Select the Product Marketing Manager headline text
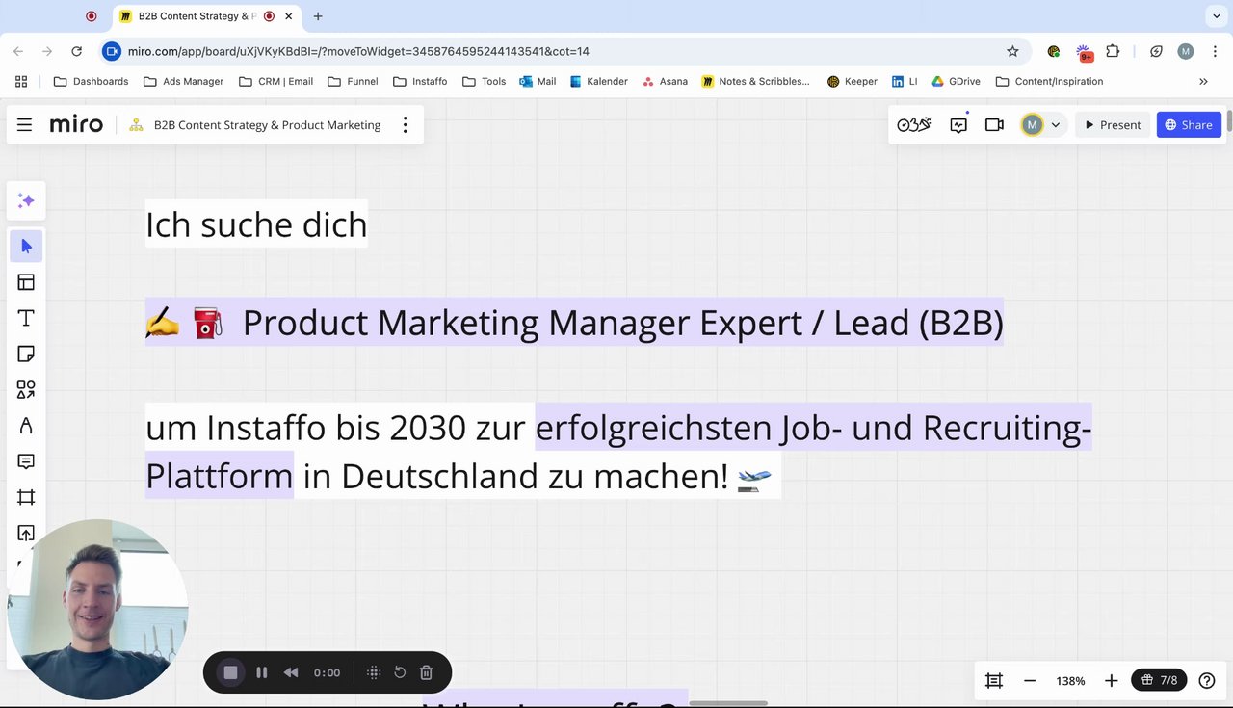 pyautogui.click(x=622, y=322)
